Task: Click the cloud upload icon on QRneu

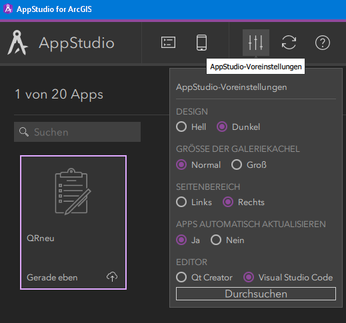Action: point(112,276)
